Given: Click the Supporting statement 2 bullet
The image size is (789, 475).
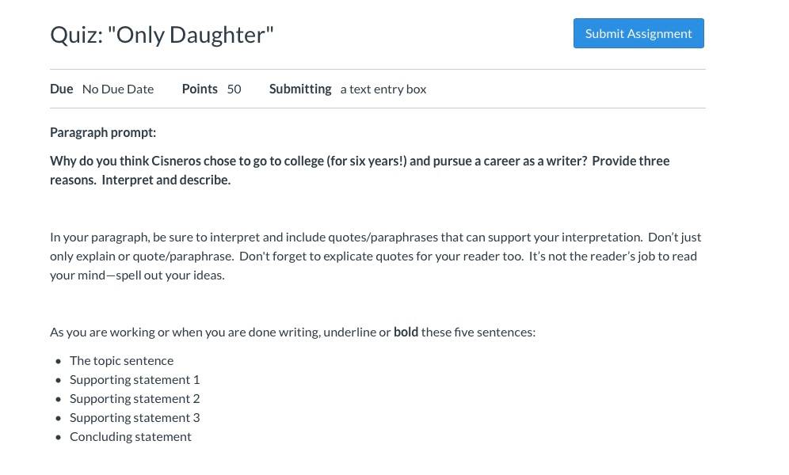Looking at the screenshot, I should 135,398.
